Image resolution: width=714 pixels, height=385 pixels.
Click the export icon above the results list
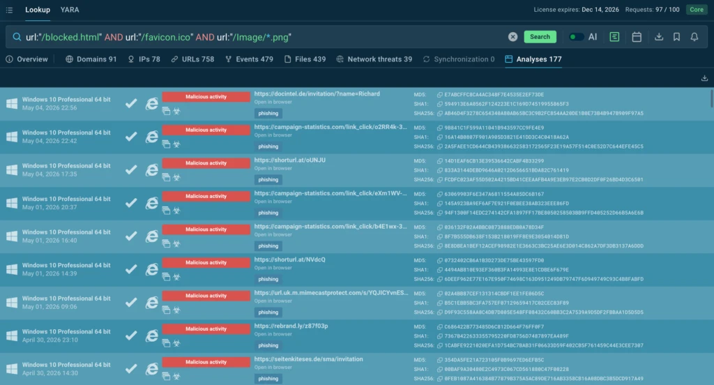click(x=704, y=78)
